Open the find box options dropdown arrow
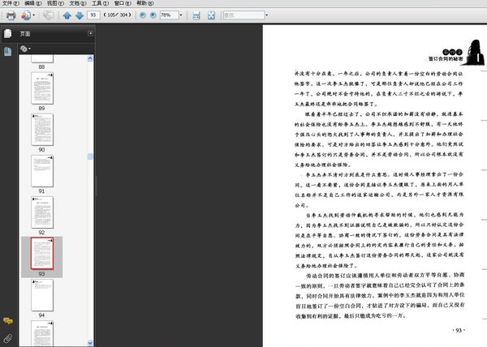This screenshot has width=487, height=347. click(267, 15)
